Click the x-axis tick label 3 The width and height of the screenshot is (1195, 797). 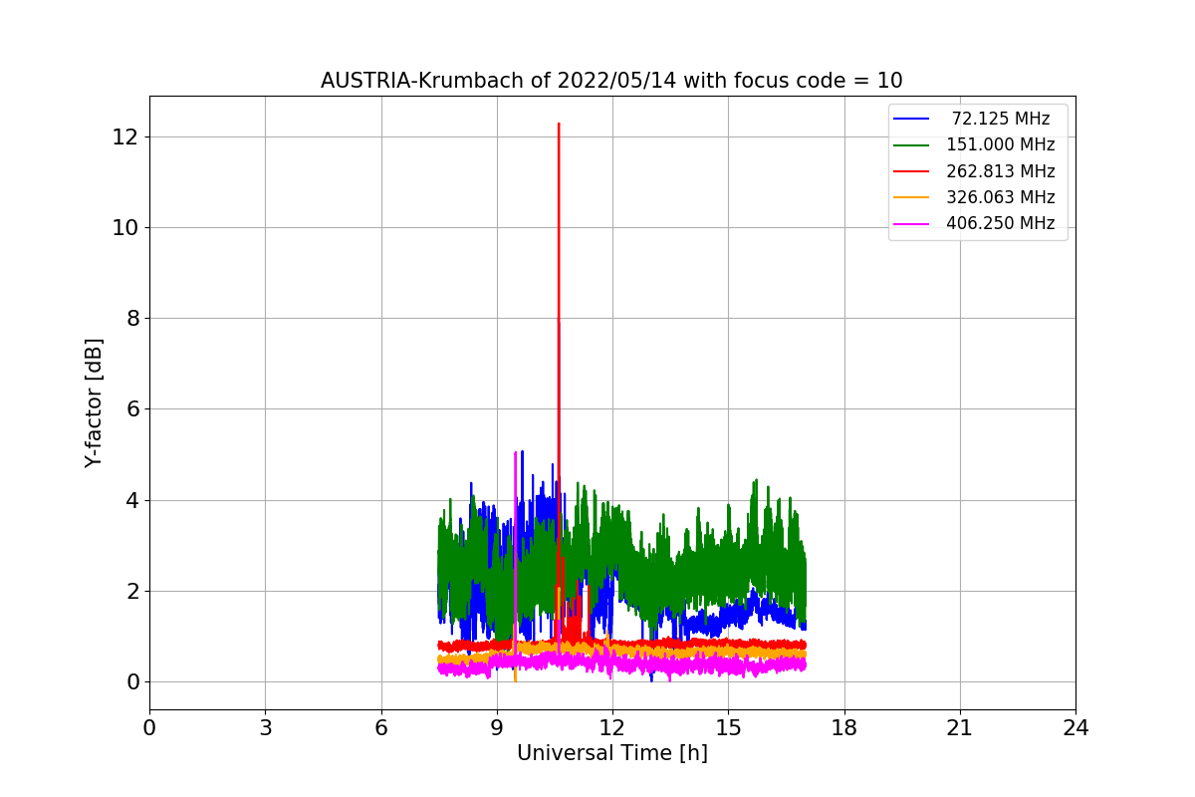(265, 728)
